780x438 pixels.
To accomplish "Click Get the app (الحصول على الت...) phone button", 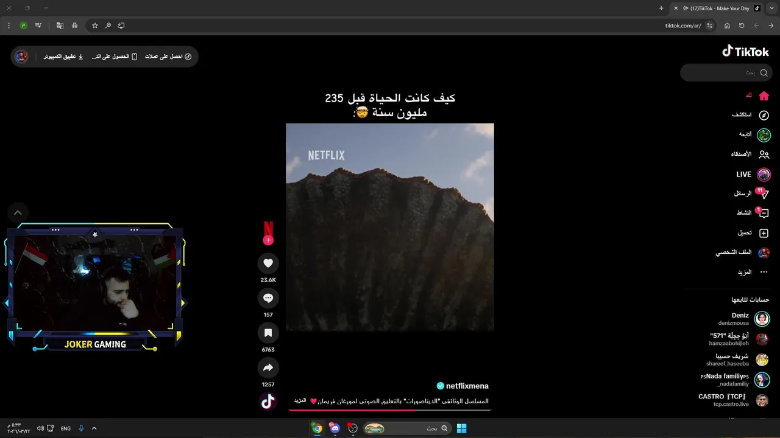I will coord(115,57).
